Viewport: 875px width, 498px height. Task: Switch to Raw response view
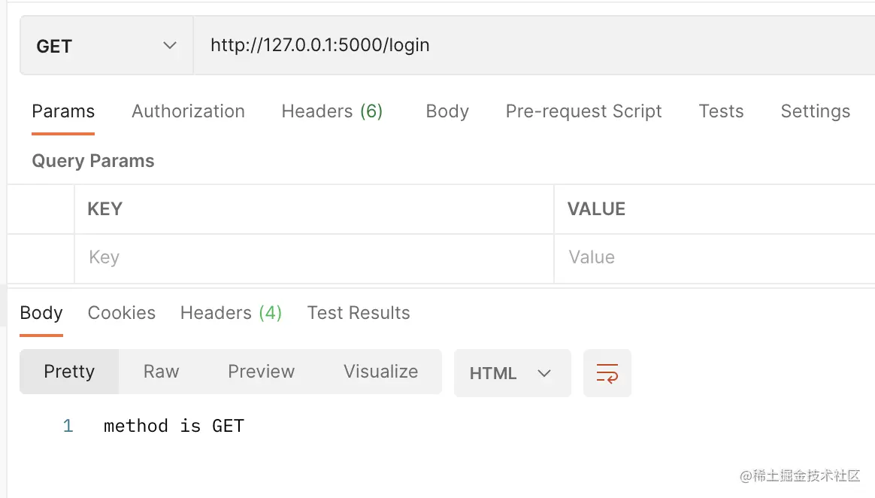(x=161, y=372)
